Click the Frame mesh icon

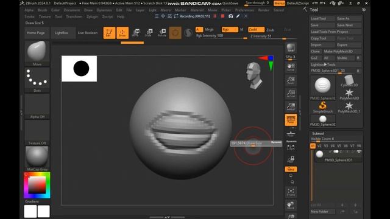(291, 192)
